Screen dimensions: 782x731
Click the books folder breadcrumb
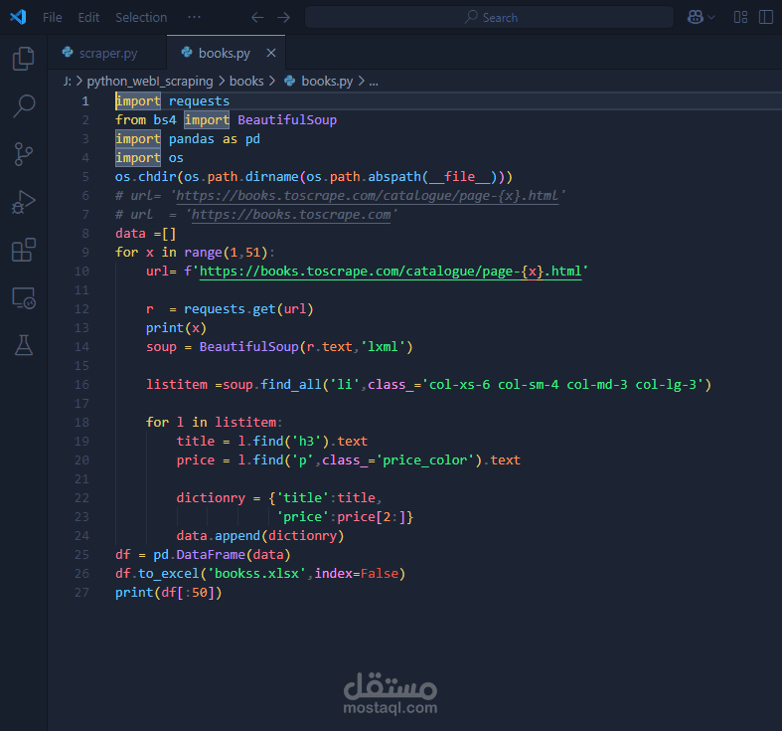pos(246,81)
